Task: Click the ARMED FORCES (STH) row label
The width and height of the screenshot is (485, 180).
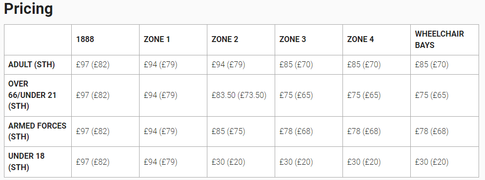Action: click(38, 131)
